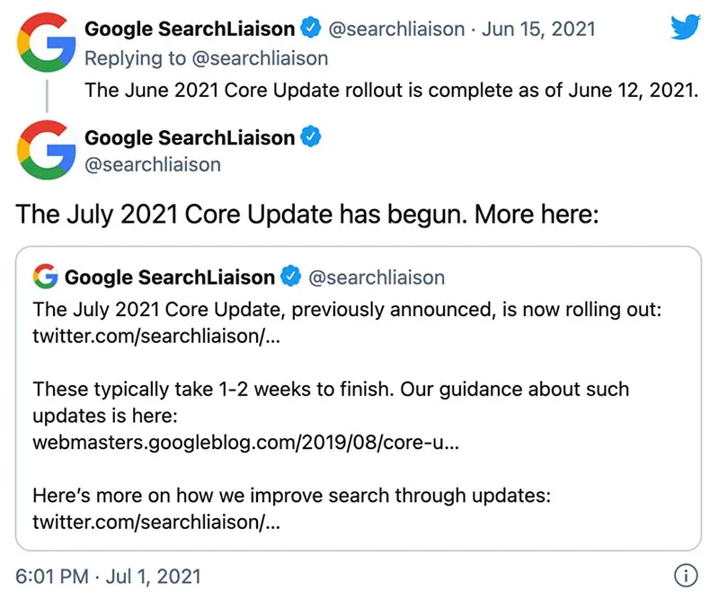
Task: Click the Google G avatar on the second tweet
Action: click(x=45, y=150)
